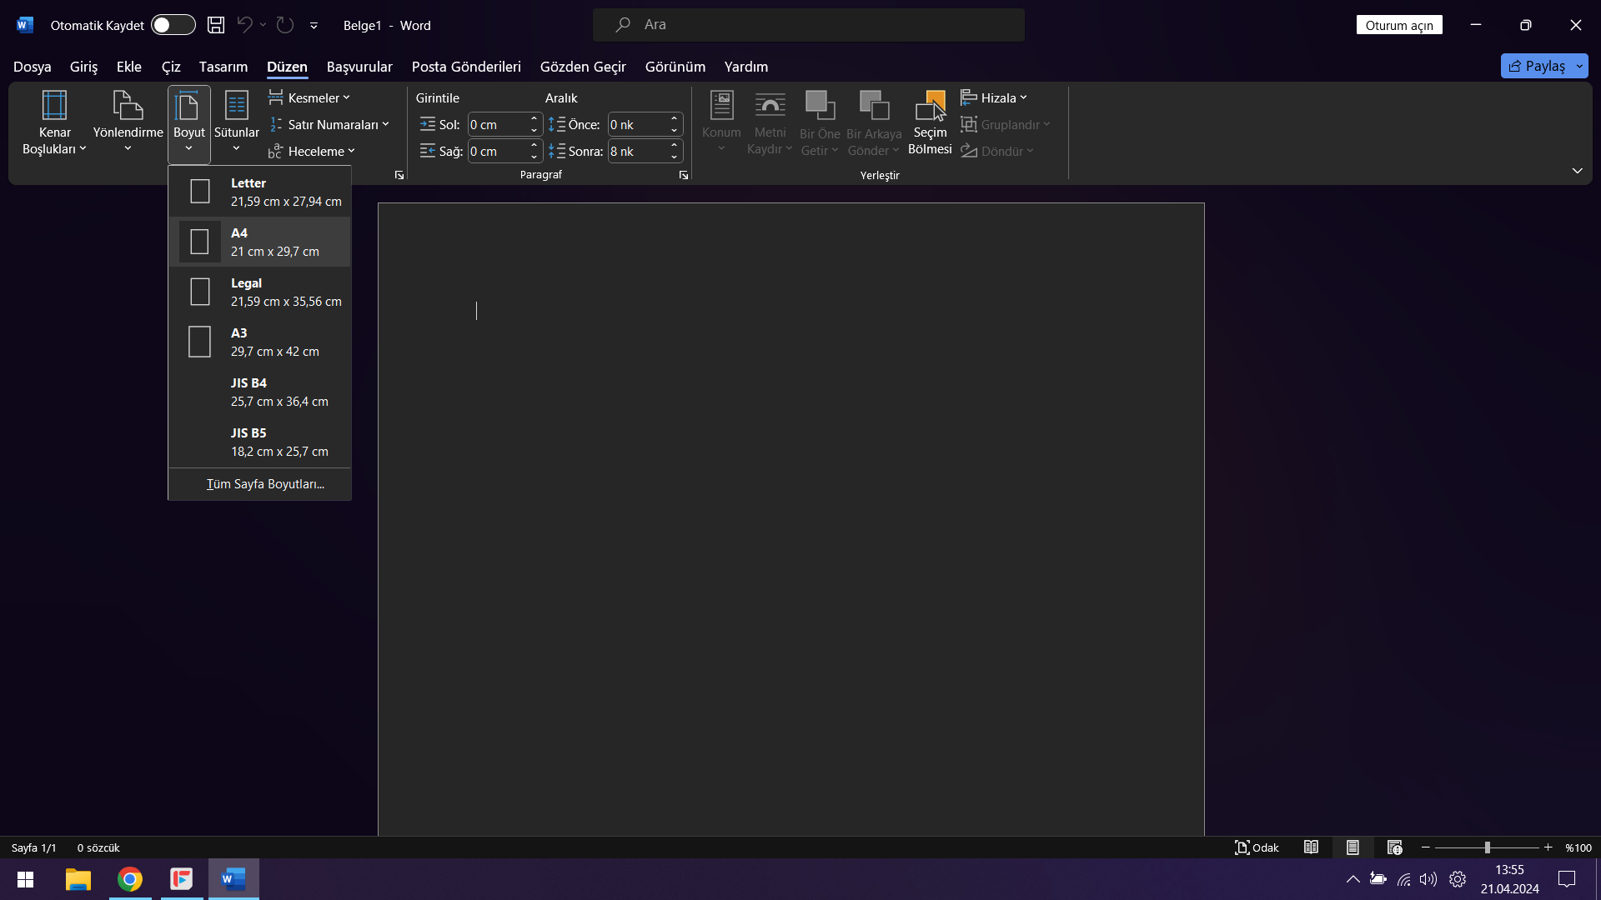Viewport: 1601px width, 900px height.
Task: Click the zoom slider handle
Action: pyautogui.click(x=1487, y=847)
